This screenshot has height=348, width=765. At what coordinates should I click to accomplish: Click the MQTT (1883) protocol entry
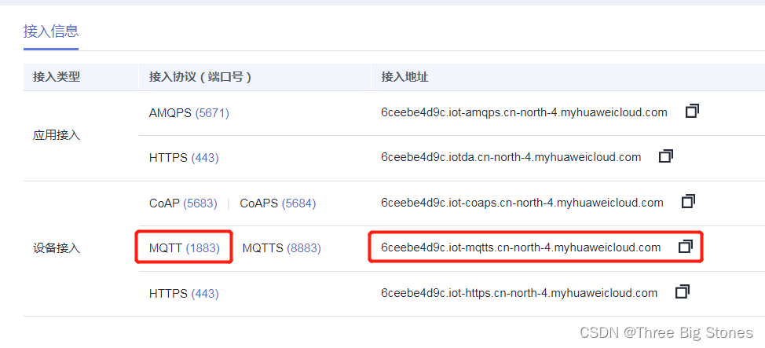click(185, 248)
